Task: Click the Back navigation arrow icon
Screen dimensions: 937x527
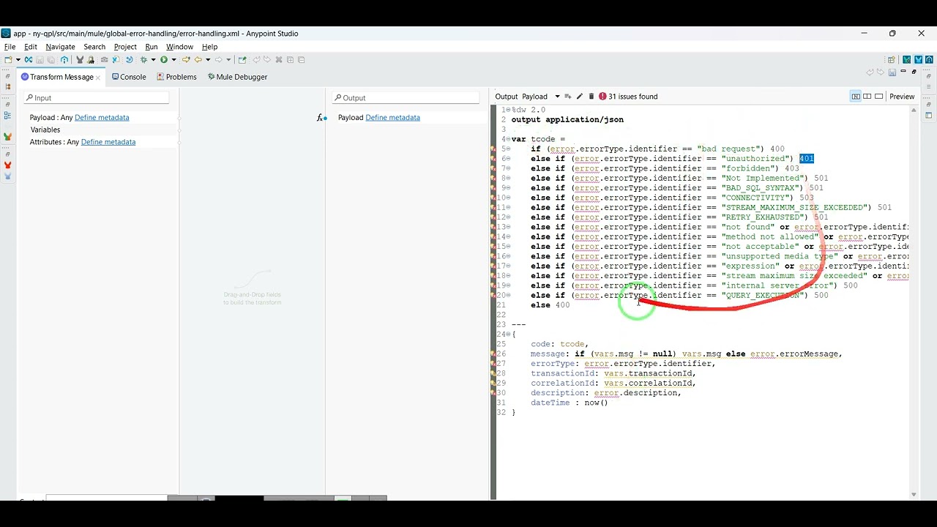Action: (198, 60)
